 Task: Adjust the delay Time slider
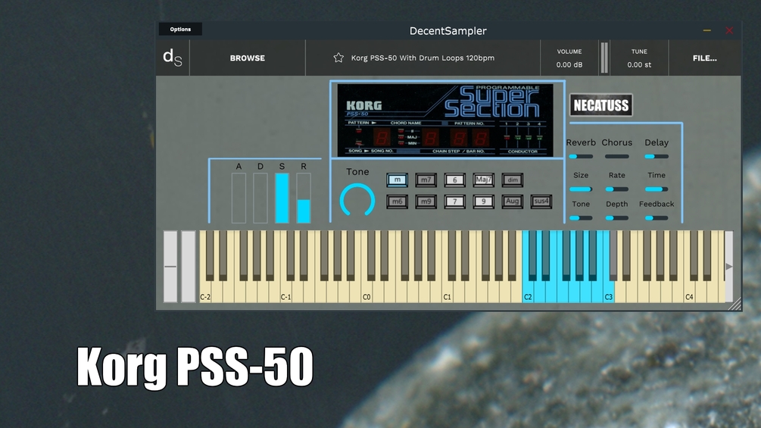657,189
